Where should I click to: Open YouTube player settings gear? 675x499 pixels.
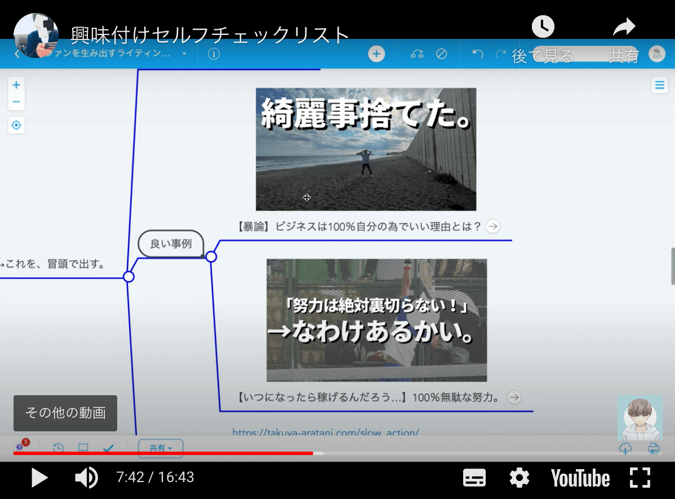pos(519,478)
